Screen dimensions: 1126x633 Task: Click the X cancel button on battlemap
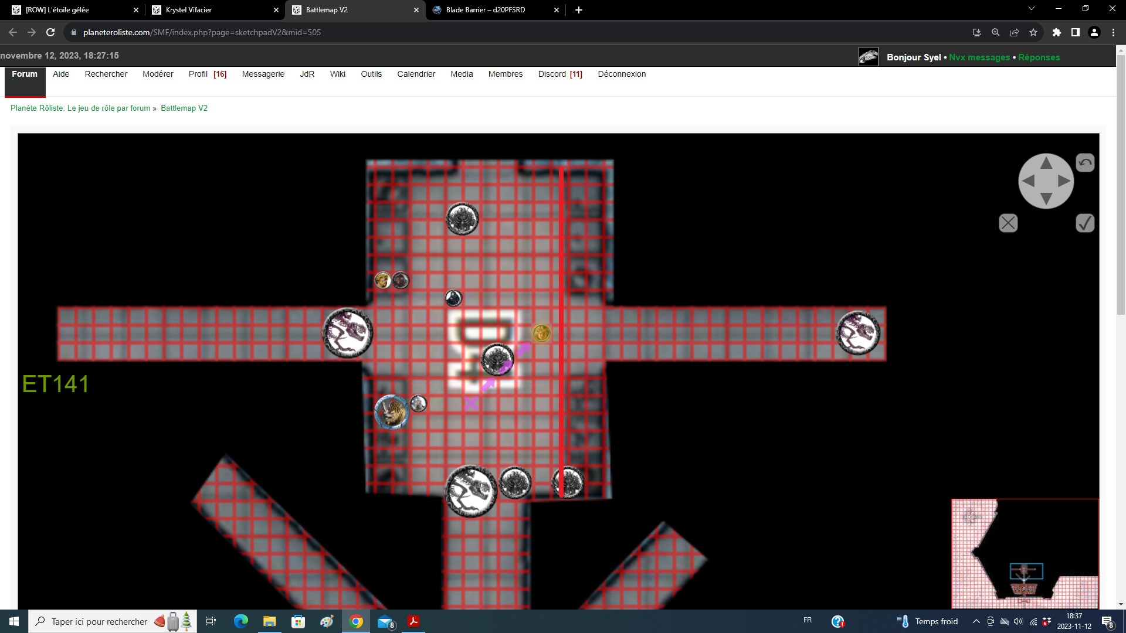(x=1008, y=223)
